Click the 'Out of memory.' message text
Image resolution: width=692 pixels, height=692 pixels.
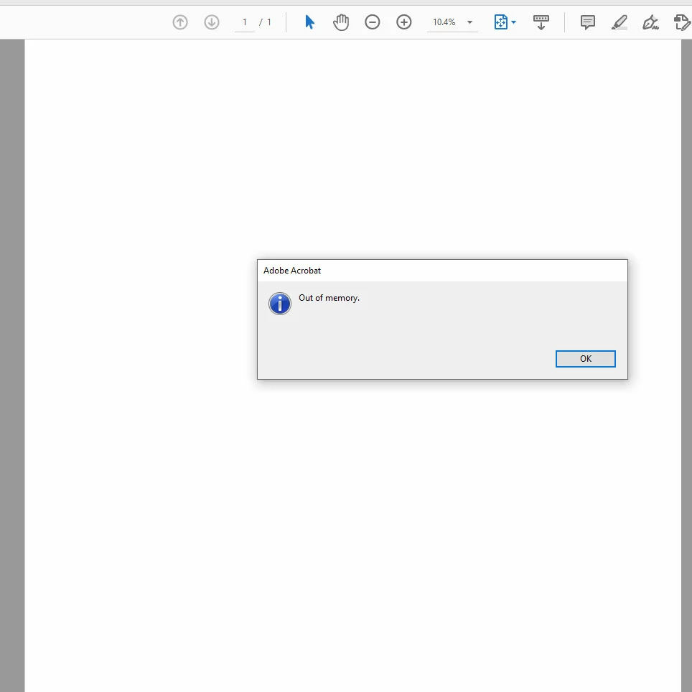[329, 298]
